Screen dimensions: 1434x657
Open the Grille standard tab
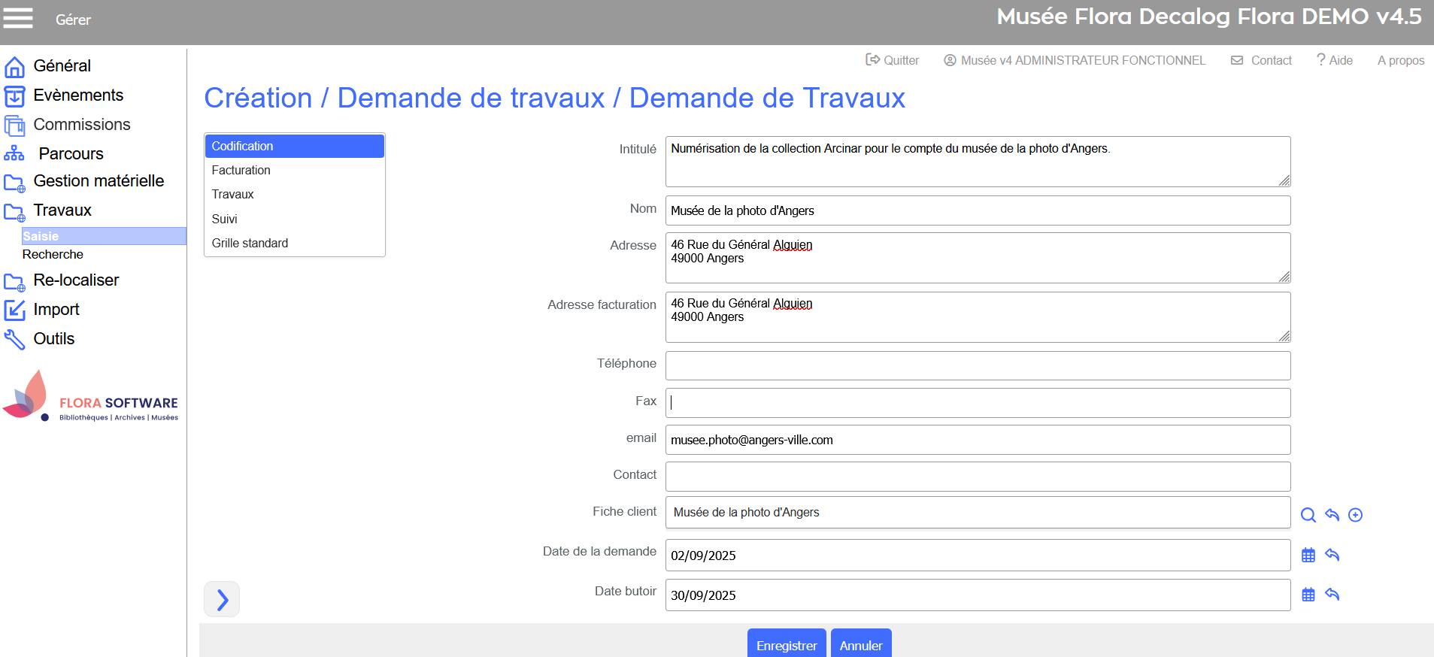[x=250, y=244]
